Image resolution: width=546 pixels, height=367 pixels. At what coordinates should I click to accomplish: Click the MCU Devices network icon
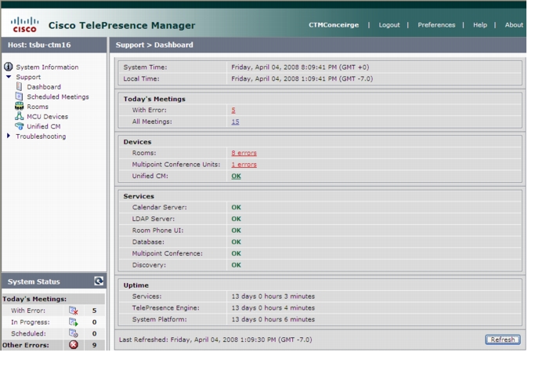19,116
